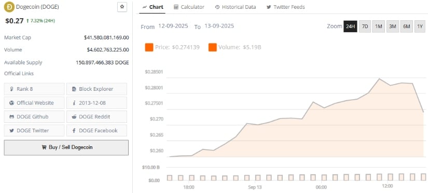Open the Block Explorer link

[96, 89]
